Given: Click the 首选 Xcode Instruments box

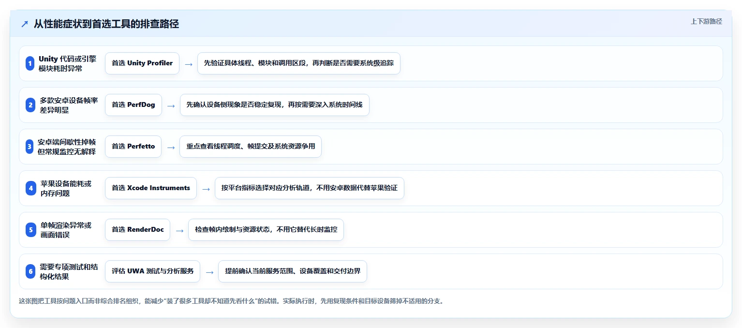Looking at the screenshot, I should tap(151, 188).
